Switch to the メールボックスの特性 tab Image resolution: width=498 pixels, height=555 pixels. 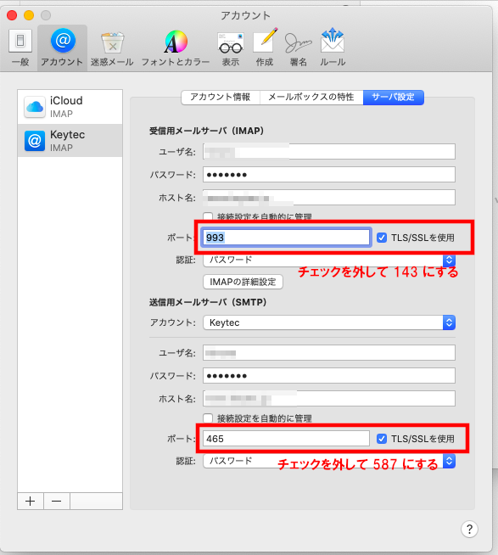311,97
